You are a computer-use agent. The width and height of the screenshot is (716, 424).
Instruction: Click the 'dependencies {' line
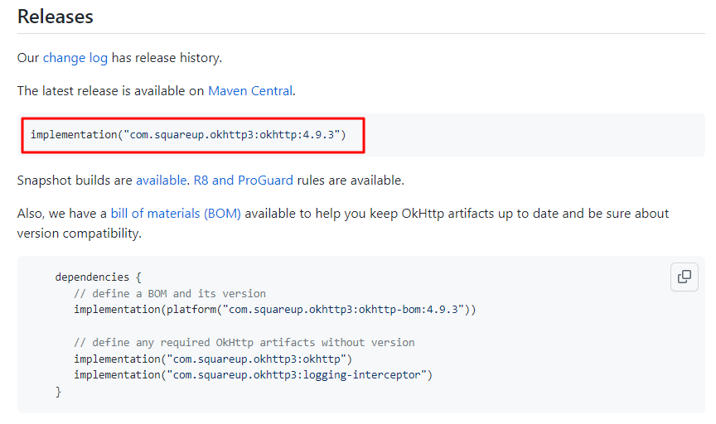[98, 277]
